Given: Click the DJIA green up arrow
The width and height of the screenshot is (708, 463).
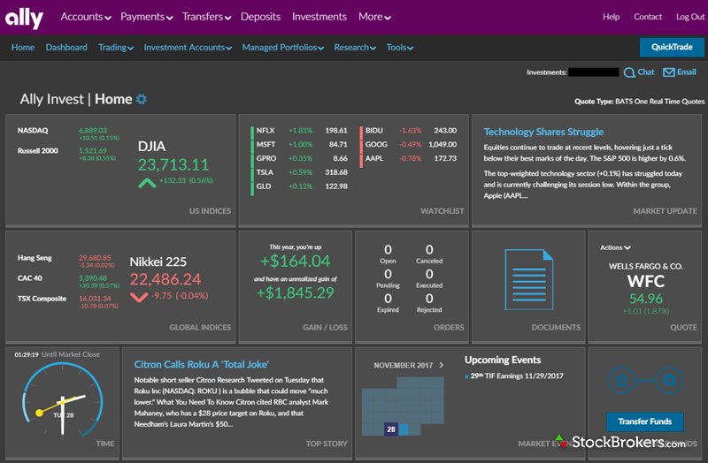Looking at the screenshot, I should 147,183.
